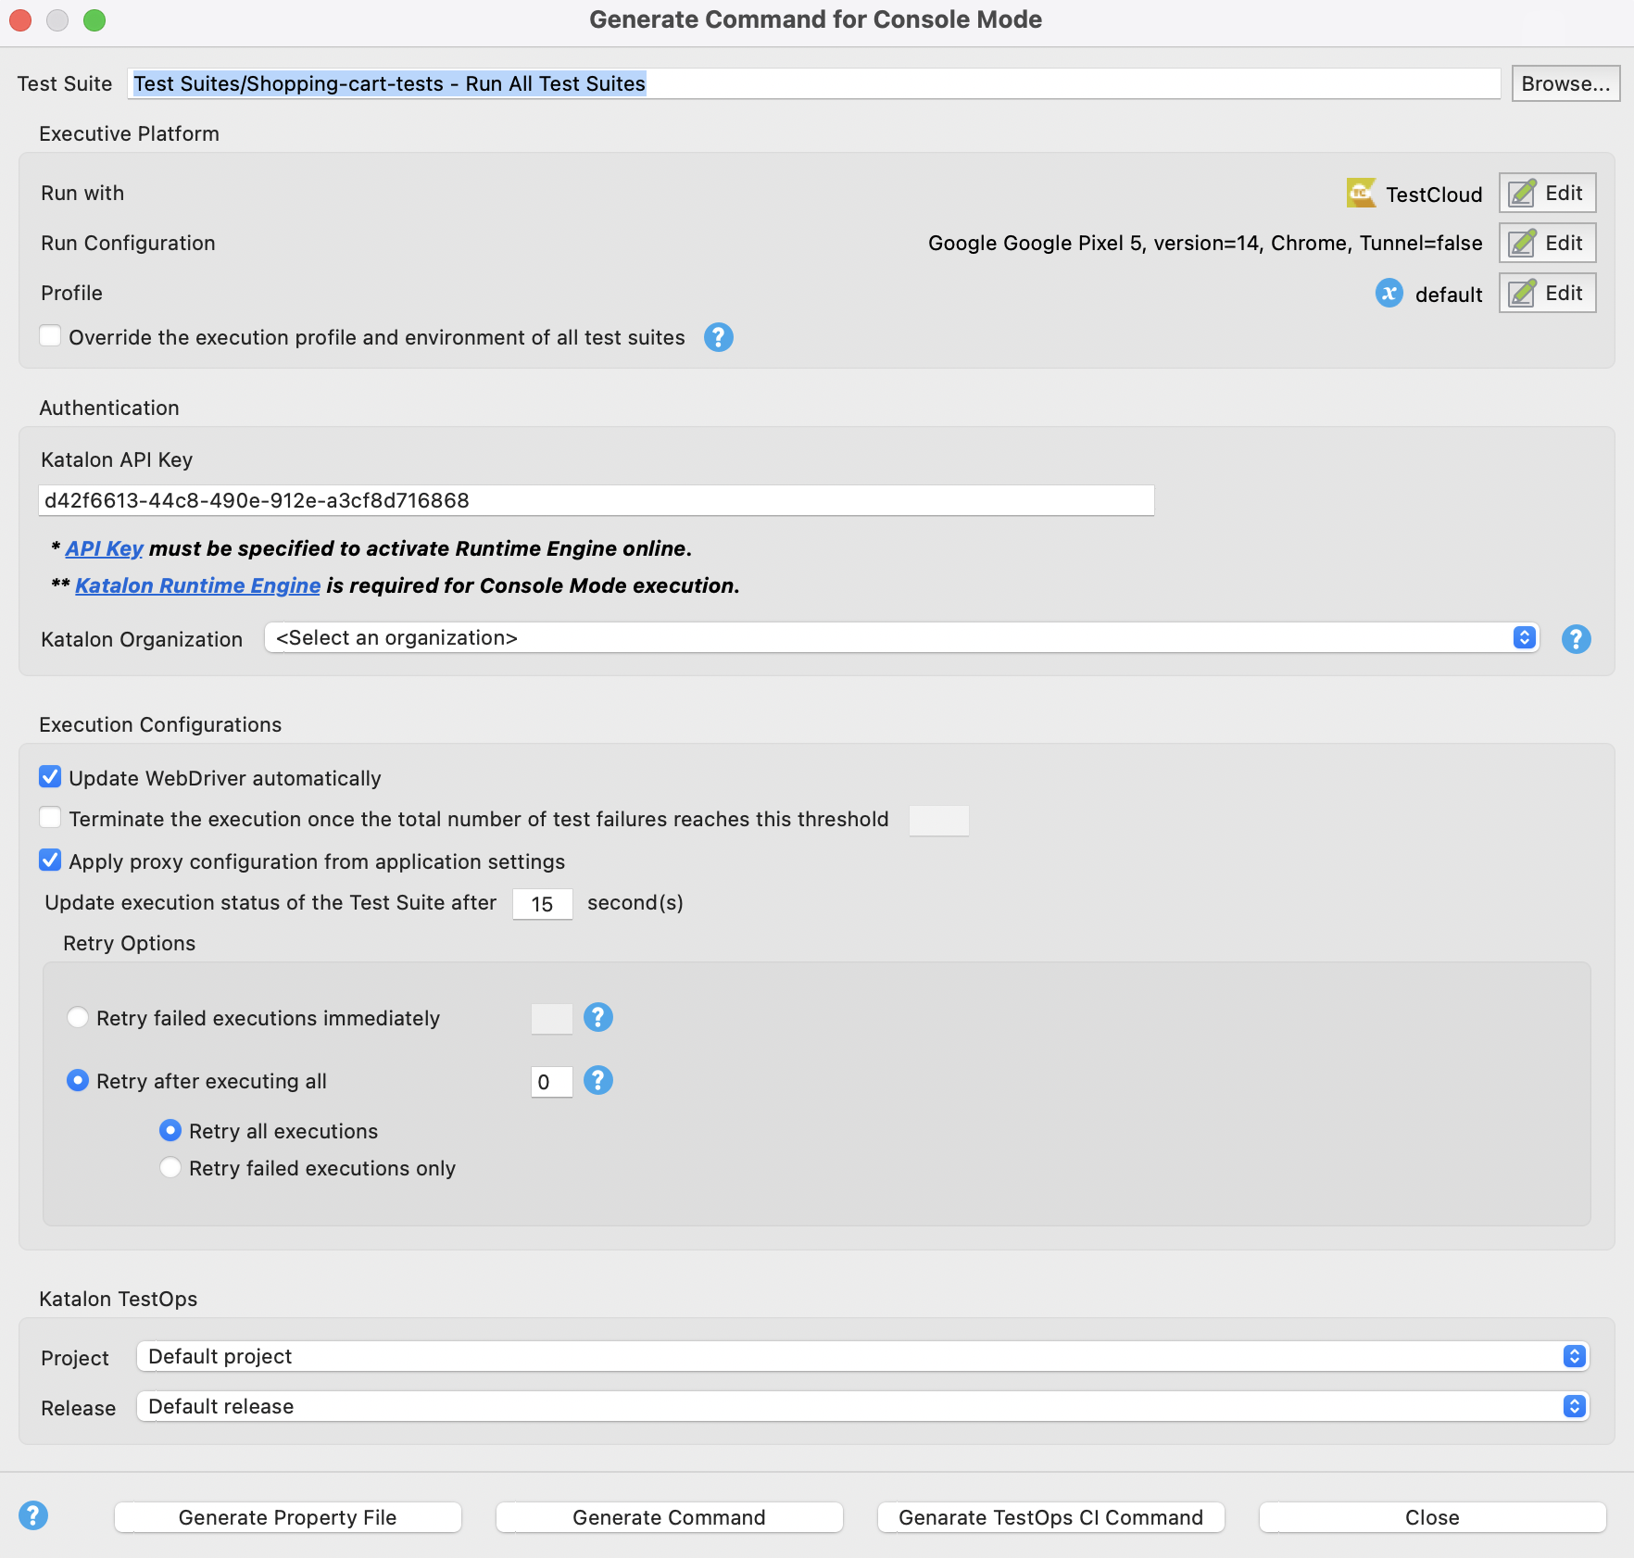Click the TestCloud icon in Run with row

pyautogui.click(x=1361, y=194)
